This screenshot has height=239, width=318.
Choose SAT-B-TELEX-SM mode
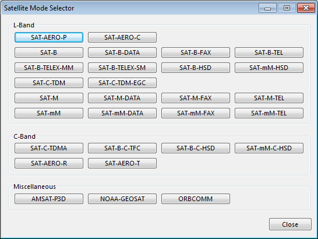point(122,68)
